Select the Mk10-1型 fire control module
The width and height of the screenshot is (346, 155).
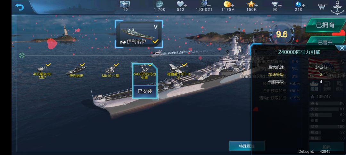tap(111, 71)
